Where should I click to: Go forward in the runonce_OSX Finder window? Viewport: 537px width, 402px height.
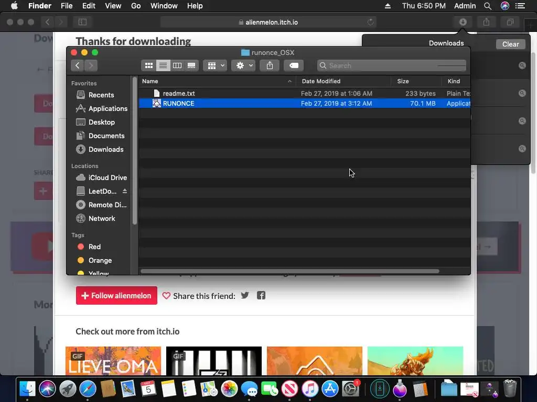point(91,65)
